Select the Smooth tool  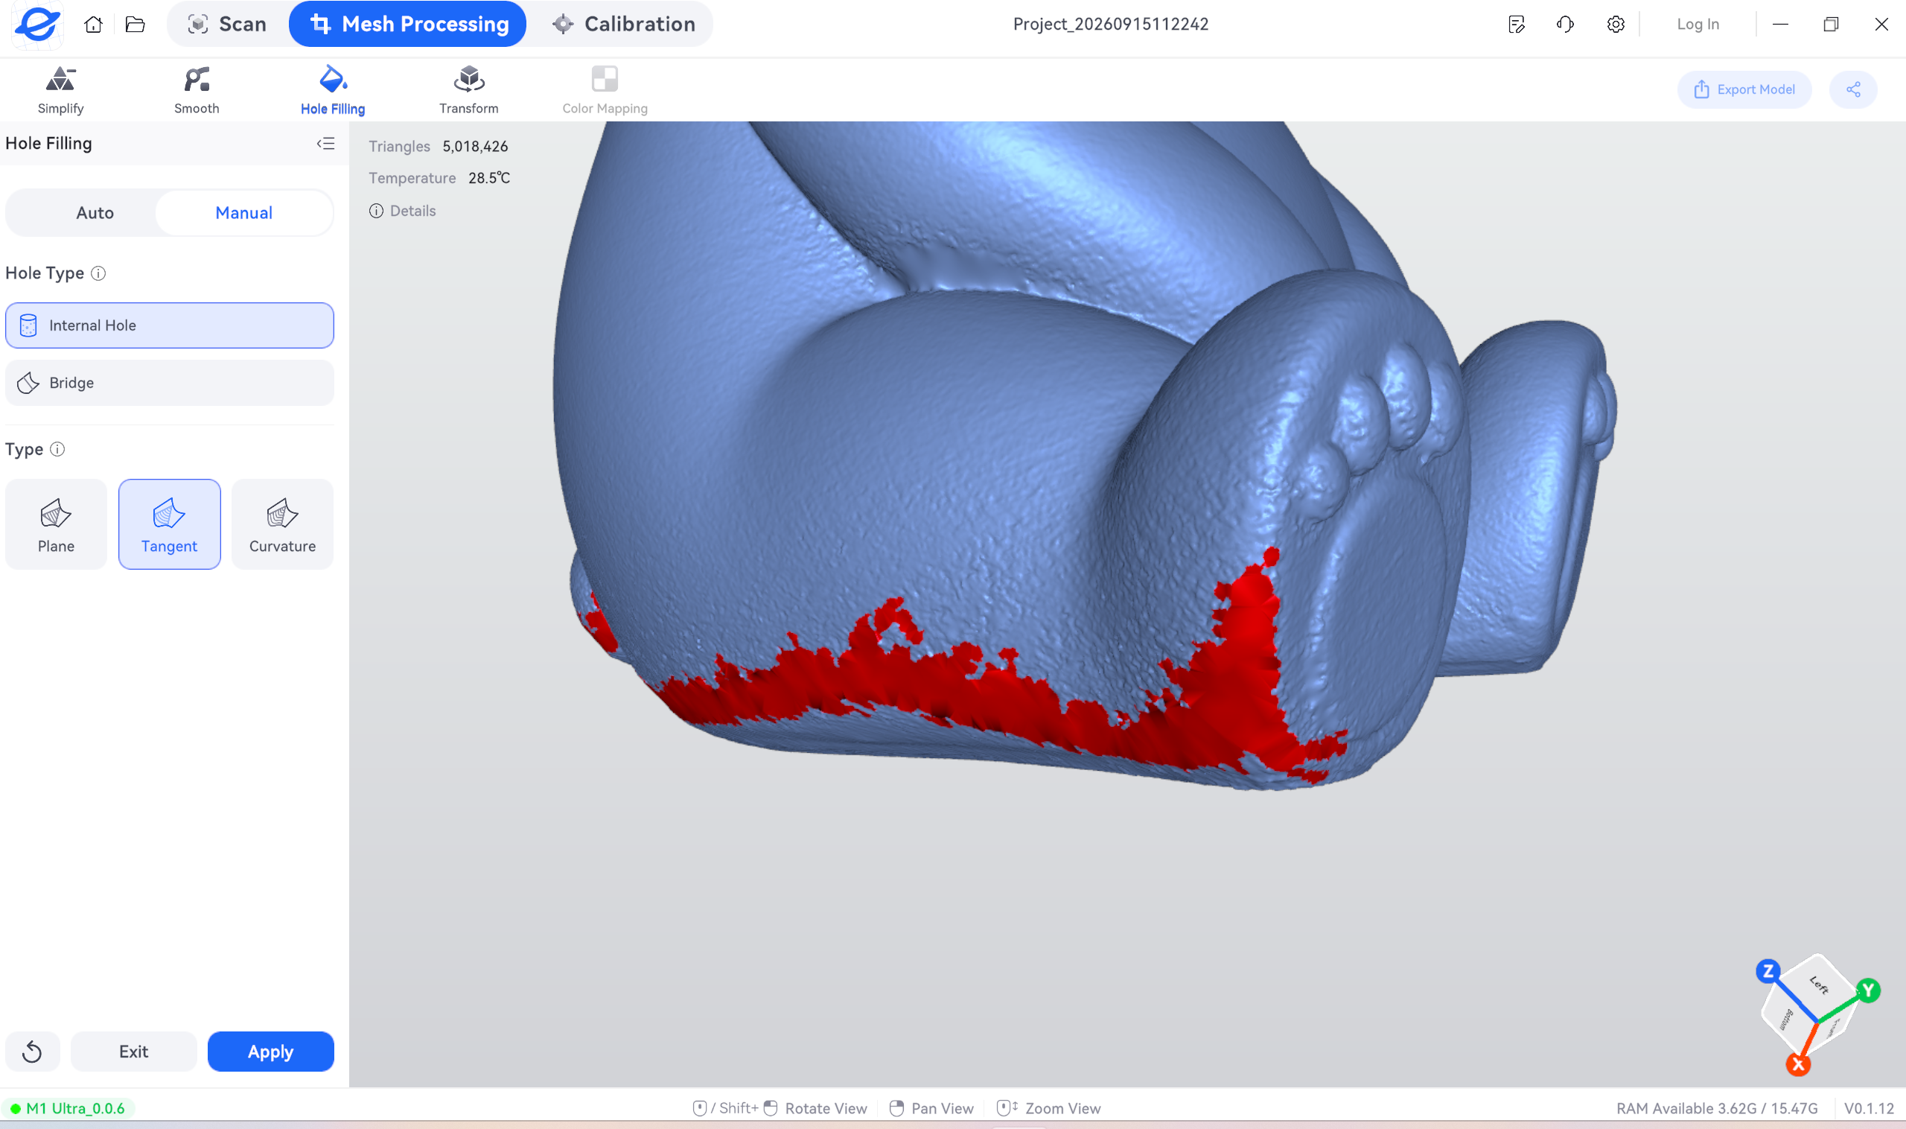197,90
